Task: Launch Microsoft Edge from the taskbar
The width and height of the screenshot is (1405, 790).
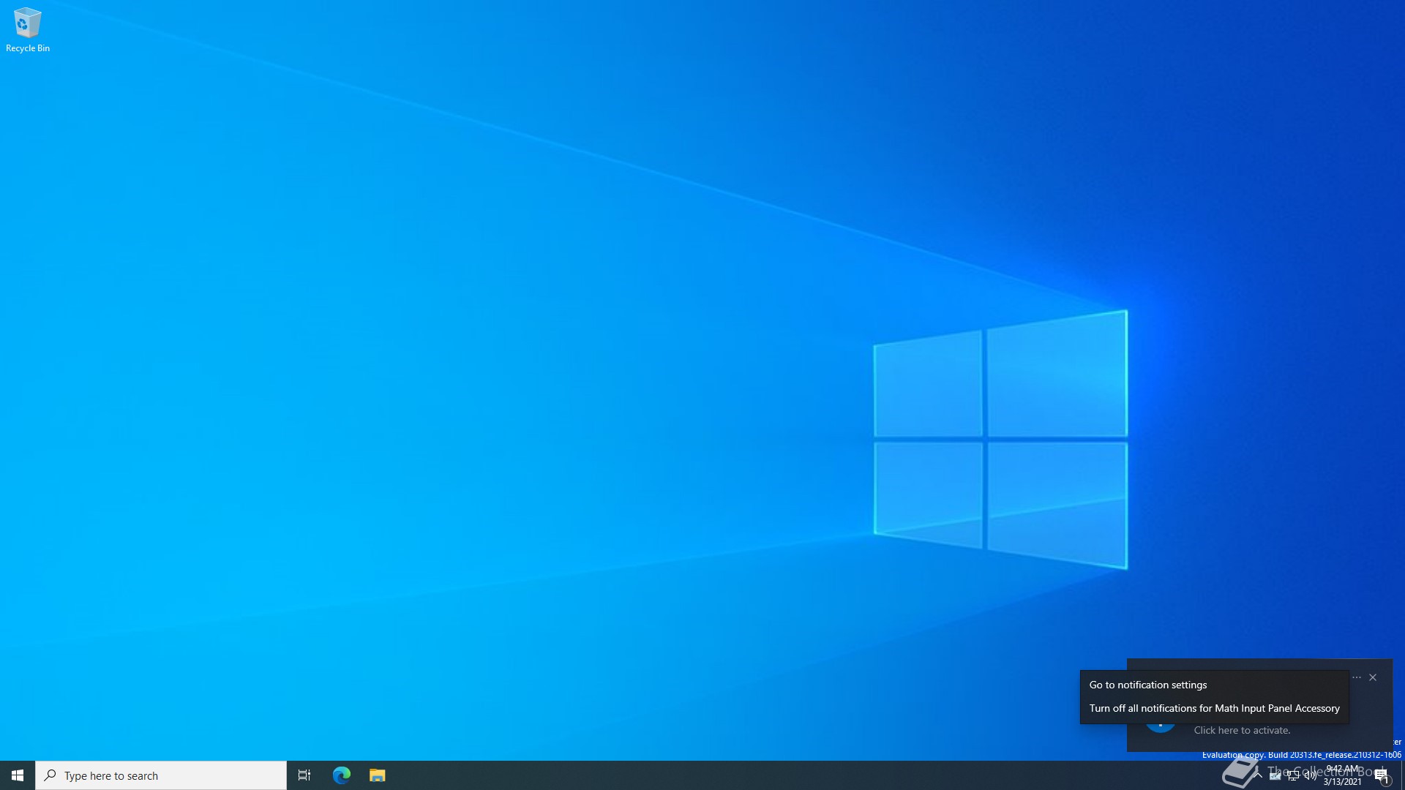Action: tap(342, 775)
